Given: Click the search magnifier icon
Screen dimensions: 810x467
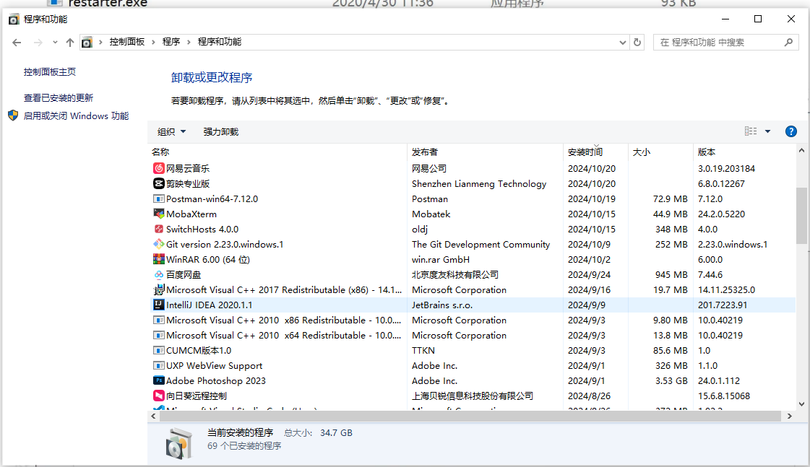Looking at the screenshot, I should (x=788, y=43).
